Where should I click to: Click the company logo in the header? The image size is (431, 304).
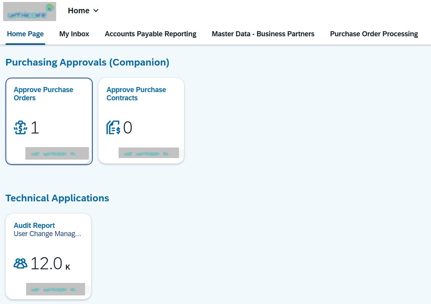pos(30,12)
